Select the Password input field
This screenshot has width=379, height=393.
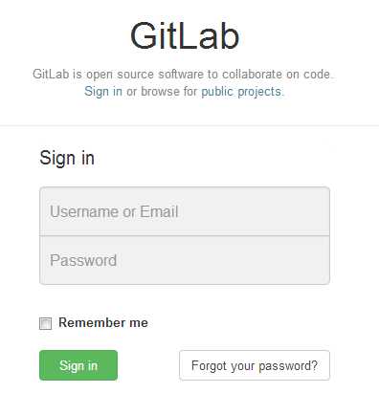coord(185,260)
